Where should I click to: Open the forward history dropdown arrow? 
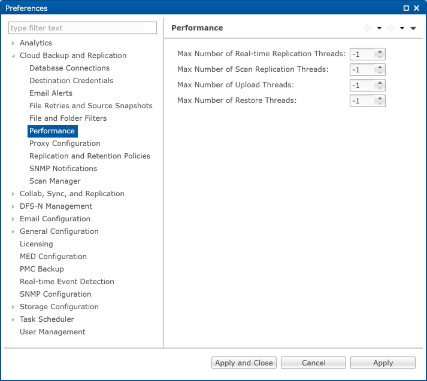pos(402,28)
